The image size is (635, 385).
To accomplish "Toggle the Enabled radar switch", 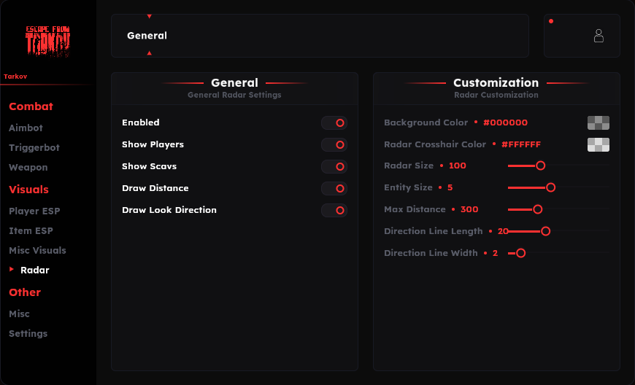I will tap(334, 123).
